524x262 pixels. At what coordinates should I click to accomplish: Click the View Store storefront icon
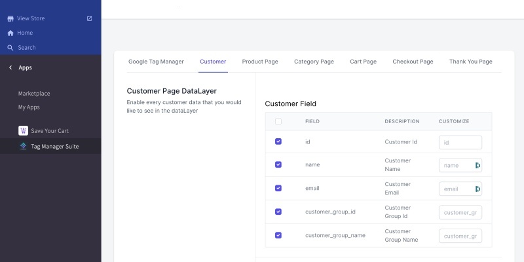click(x=10, y=19)
